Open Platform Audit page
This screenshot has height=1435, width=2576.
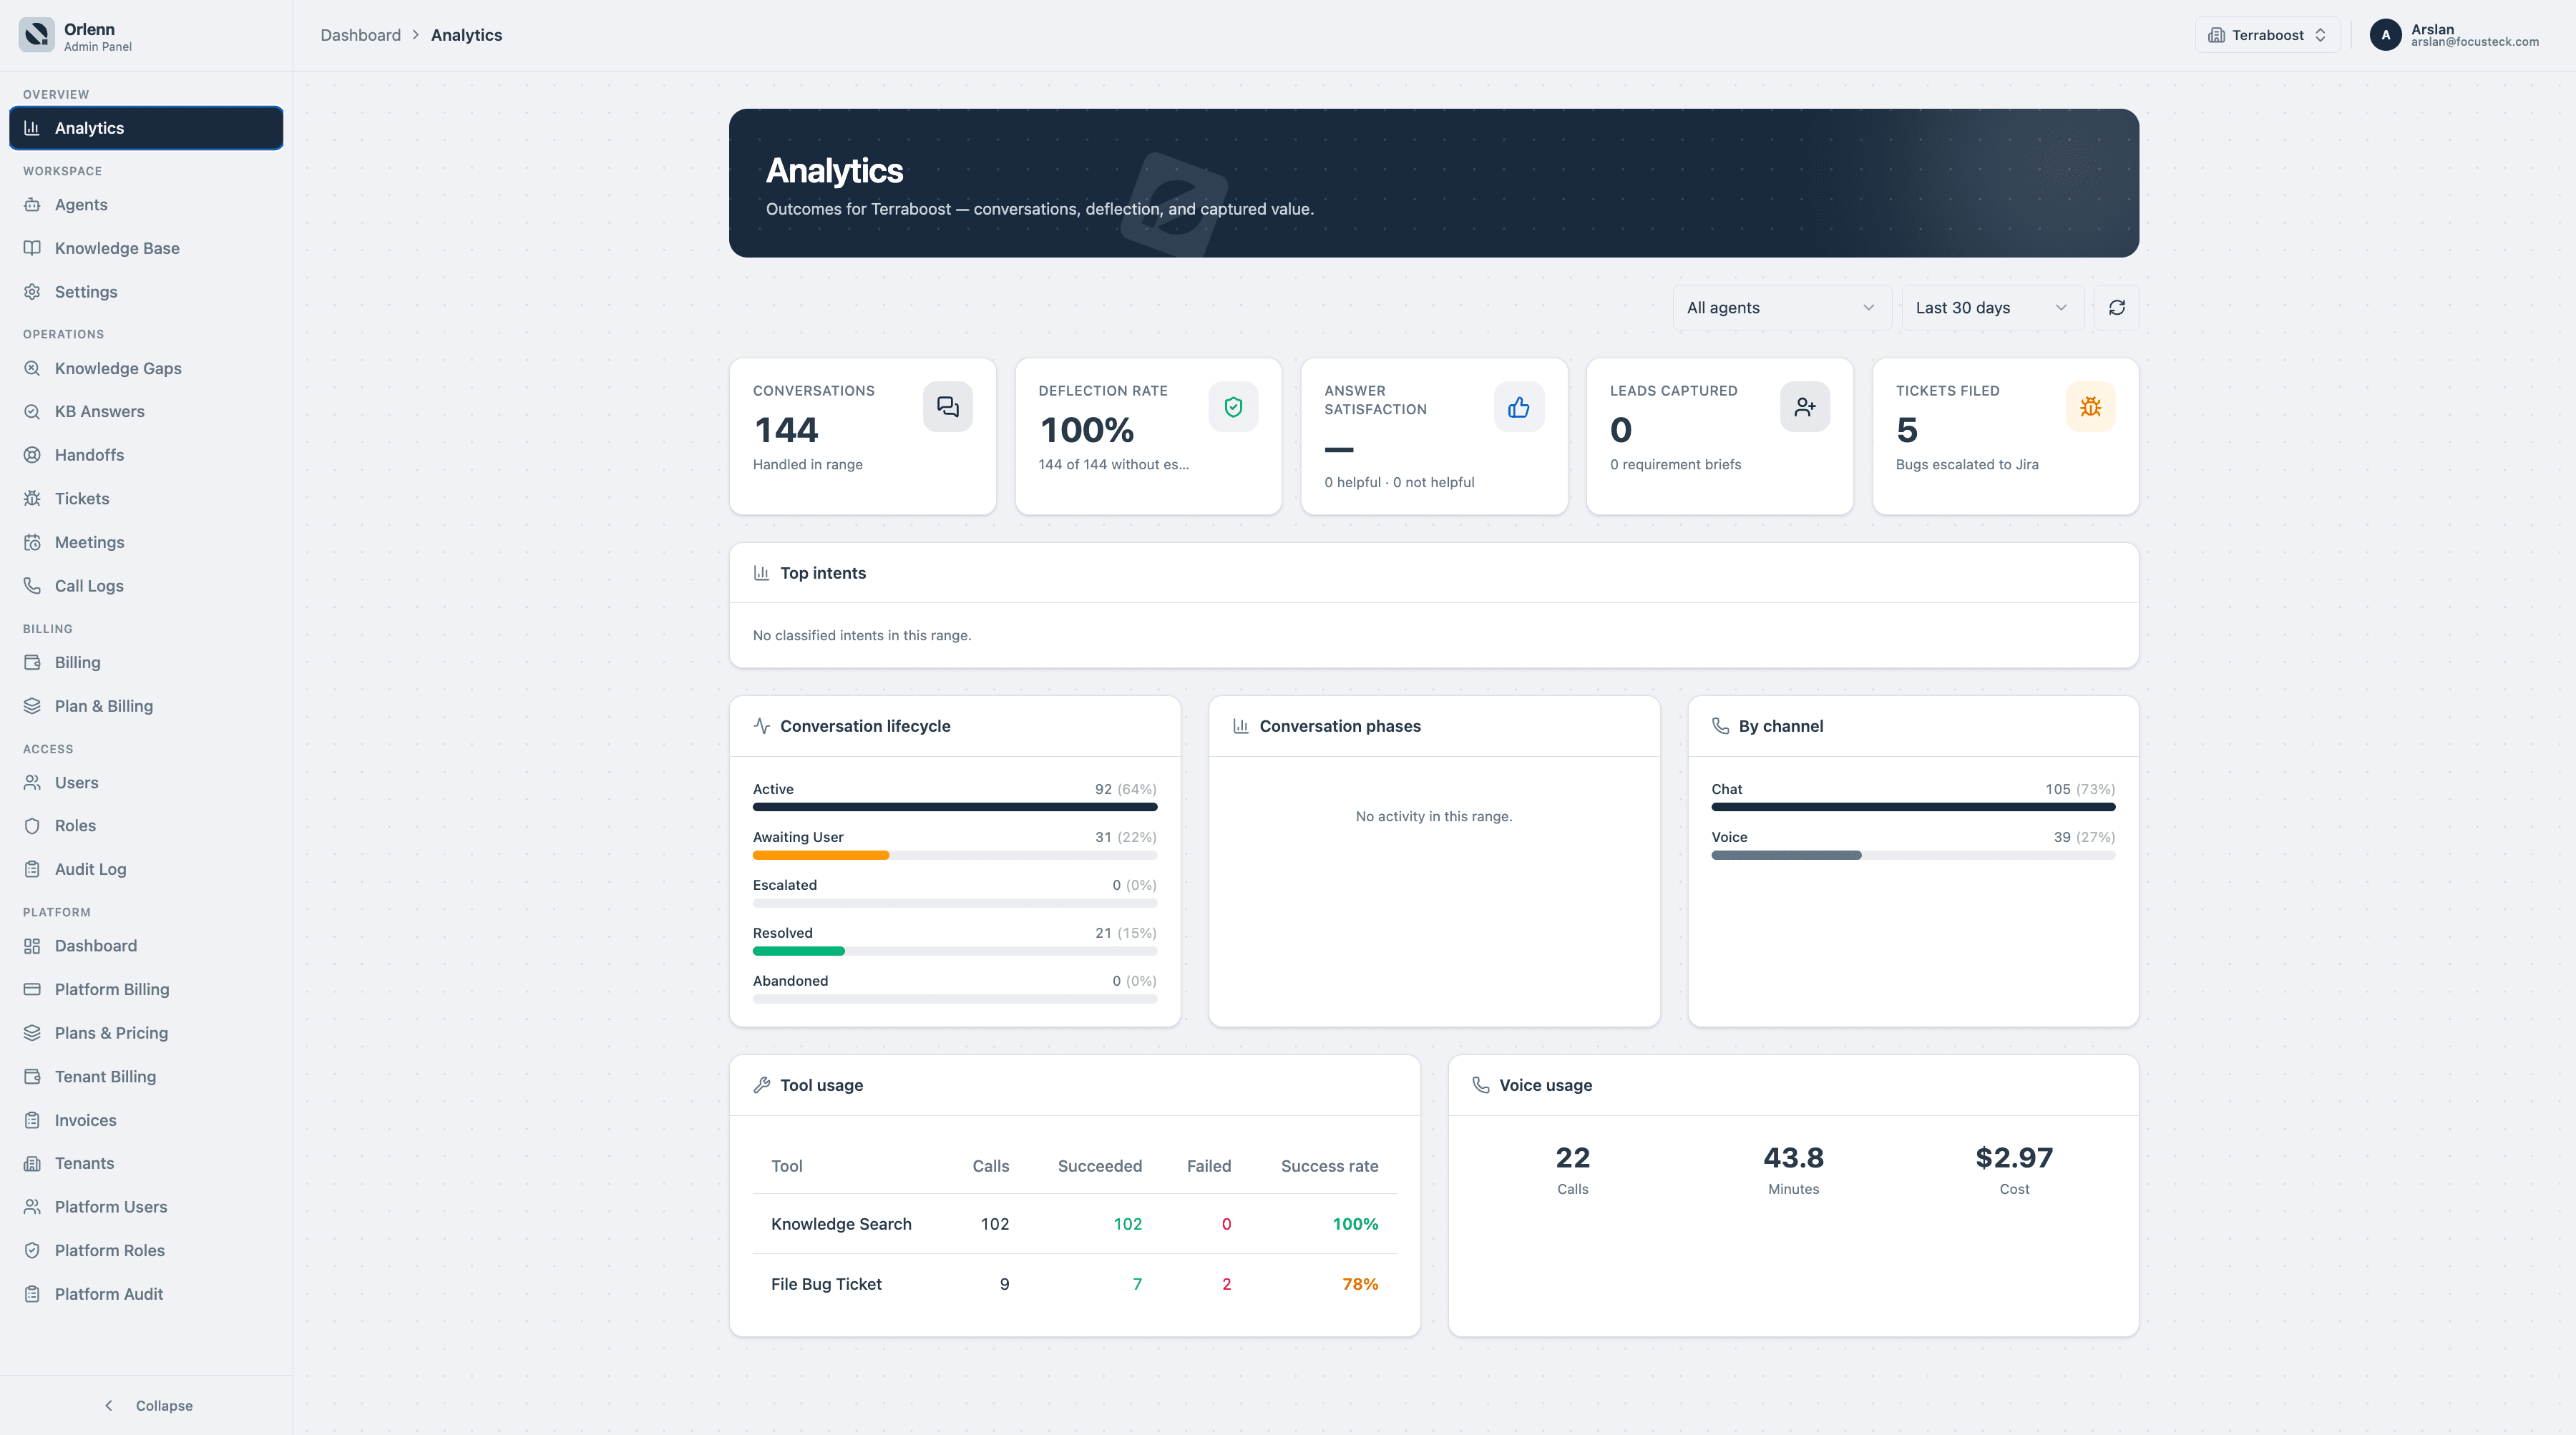click(146, 1294)
